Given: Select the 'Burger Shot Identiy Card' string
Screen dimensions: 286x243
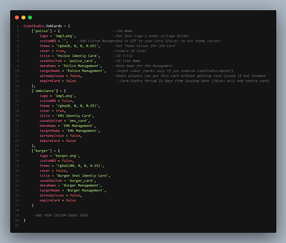Looking at the screenshot, I should coord(82,175).
